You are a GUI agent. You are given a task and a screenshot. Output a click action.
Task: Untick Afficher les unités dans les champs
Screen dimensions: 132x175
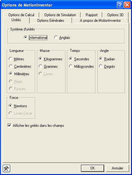click(36, 126)
